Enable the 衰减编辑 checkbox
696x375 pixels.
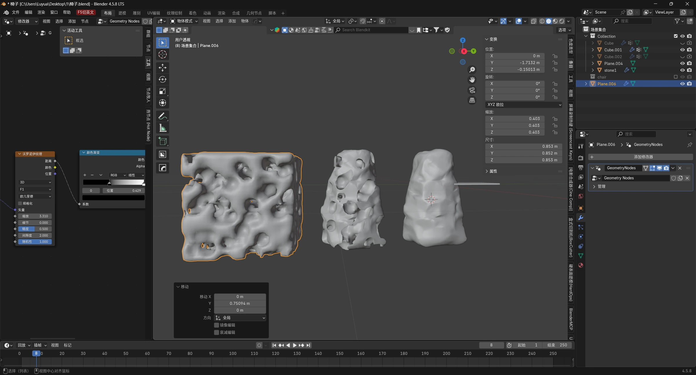[x=216, y=332]
